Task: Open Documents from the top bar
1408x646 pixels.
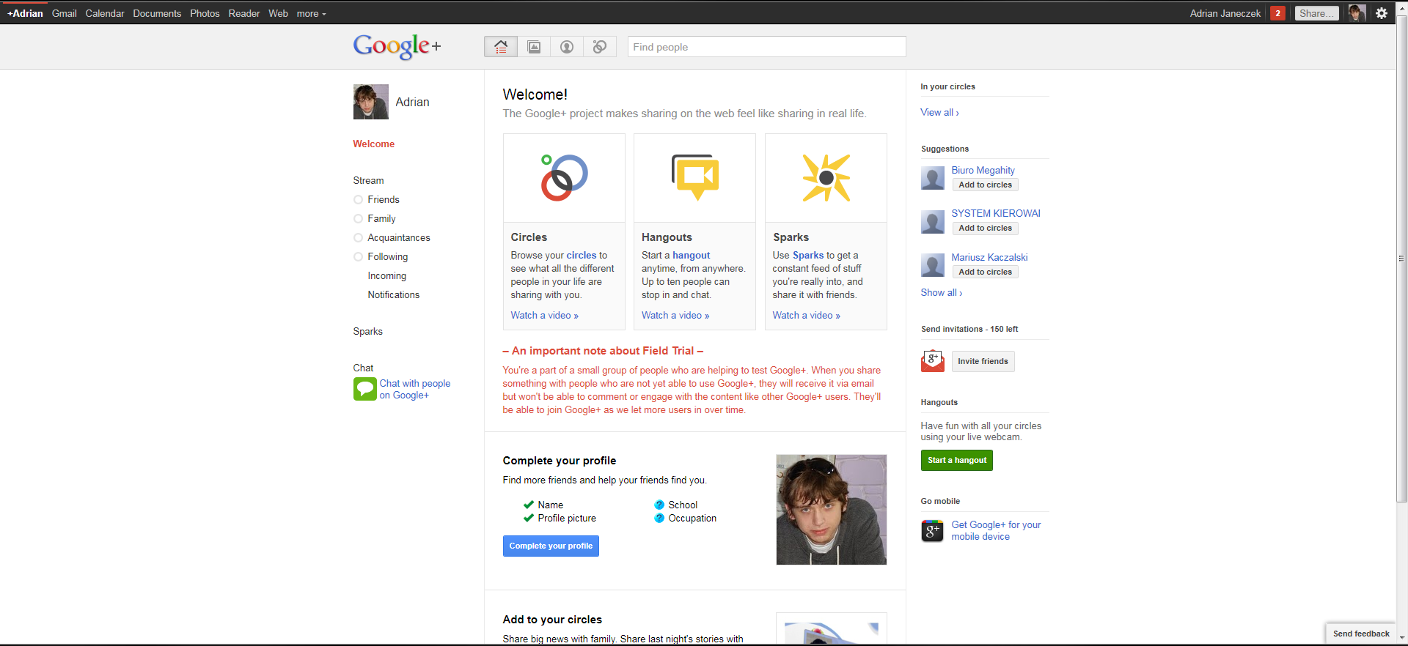Action: pyautogui.click(x=157, y=13)
